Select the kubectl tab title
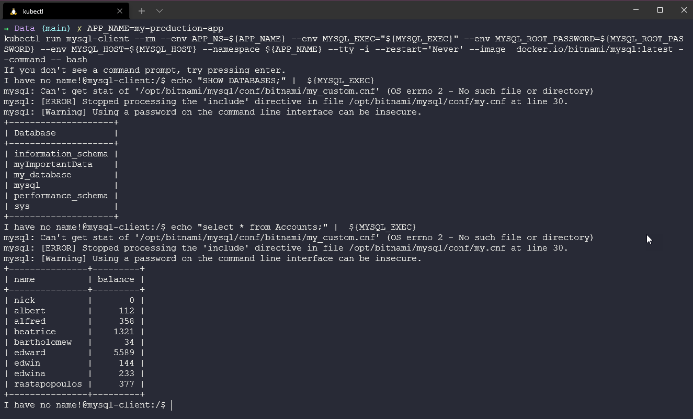 click(33, 11)
